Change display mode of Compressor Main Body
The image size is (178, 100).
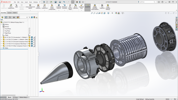pos(32,44)
